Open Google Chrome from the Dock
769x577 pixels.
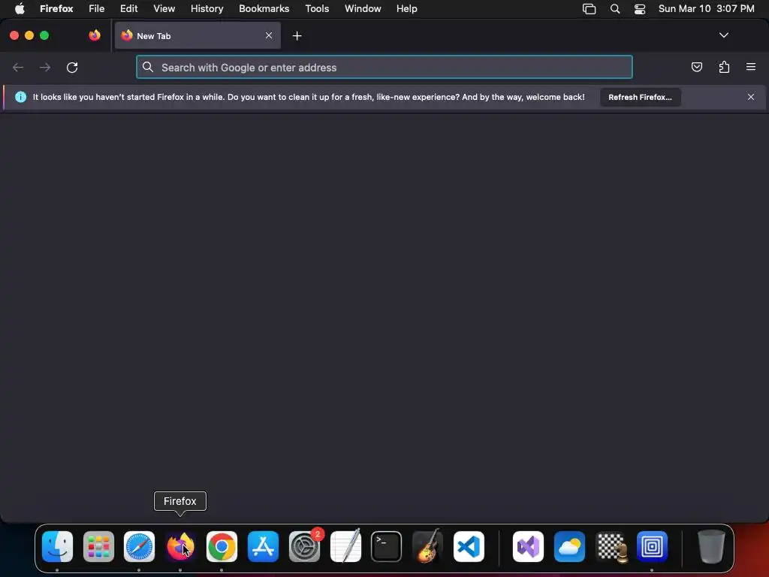click(x=222, y=546)
